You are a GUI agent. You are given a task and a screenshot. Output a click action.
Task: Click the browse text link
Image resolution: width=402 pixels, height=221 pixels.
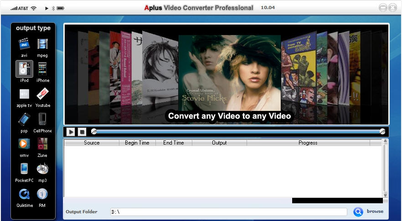pos(375,211)
